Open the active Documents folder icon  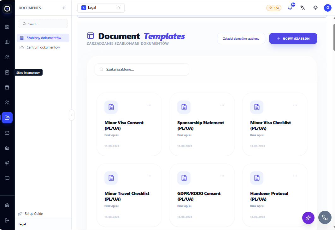(x=7, y=118)
